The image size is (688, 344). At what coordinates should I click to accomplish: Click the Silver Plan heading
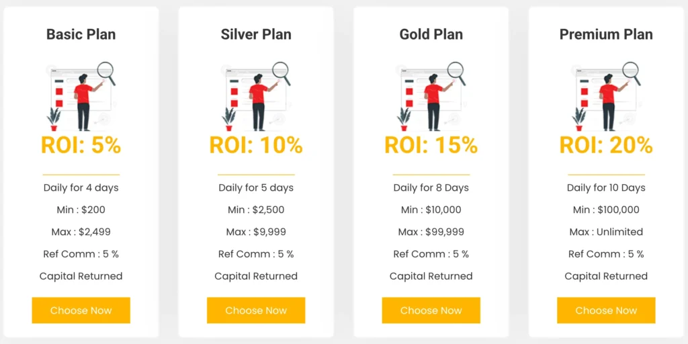(256, 34)
